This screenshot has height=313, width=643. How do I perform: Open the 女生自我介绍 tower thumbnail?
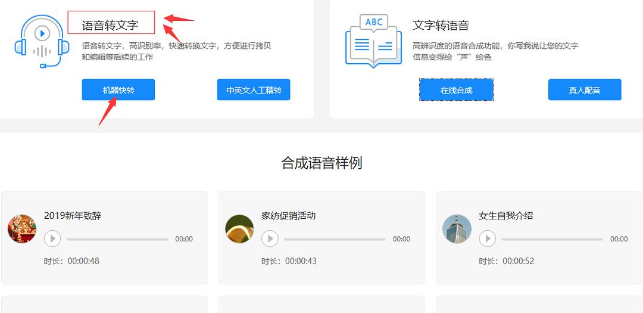(457, 229)
